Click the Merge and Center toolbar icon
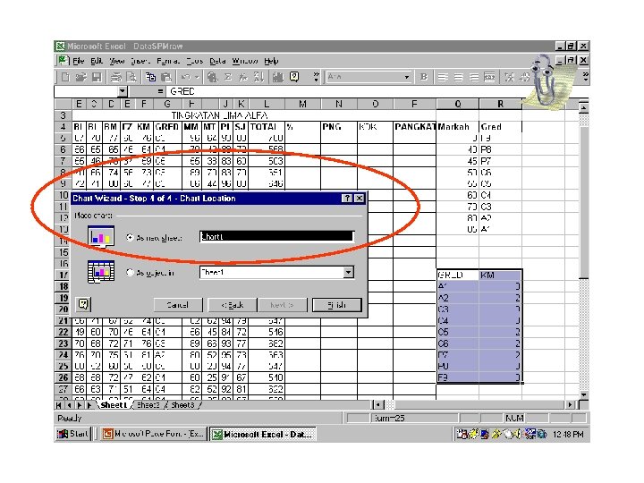 pos(489,77)
